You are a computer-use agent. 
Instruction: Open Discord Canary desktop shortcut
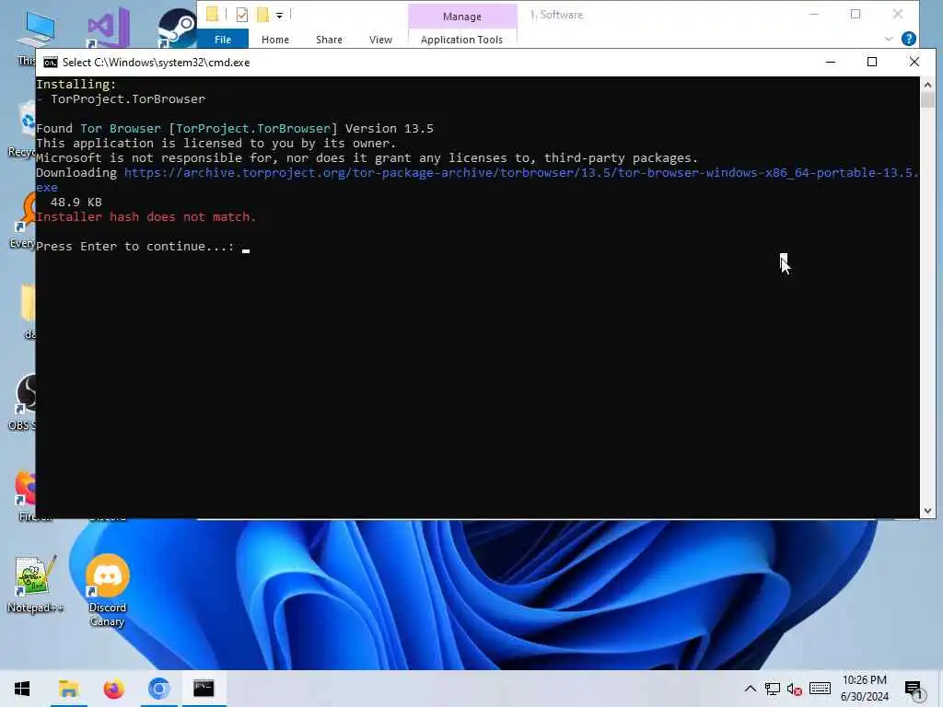coord(108,590)
